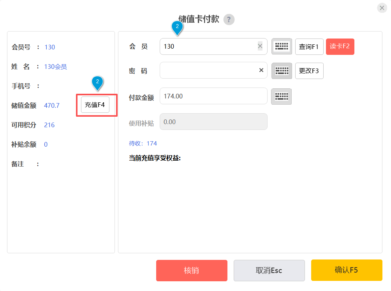Click the 充值F4 recharge button
The height and width of the screenshot is (291, 391).
[x=95, y=105]
